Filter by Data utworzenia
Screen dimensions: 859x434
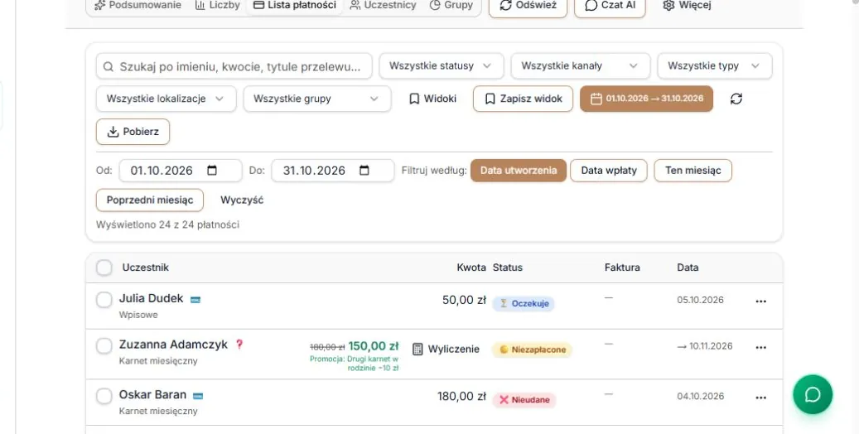519,171
